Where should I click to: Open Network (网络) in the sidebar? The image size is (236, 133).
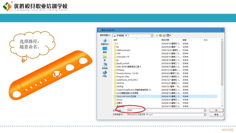pyautogui.click(x=105, y=74)
